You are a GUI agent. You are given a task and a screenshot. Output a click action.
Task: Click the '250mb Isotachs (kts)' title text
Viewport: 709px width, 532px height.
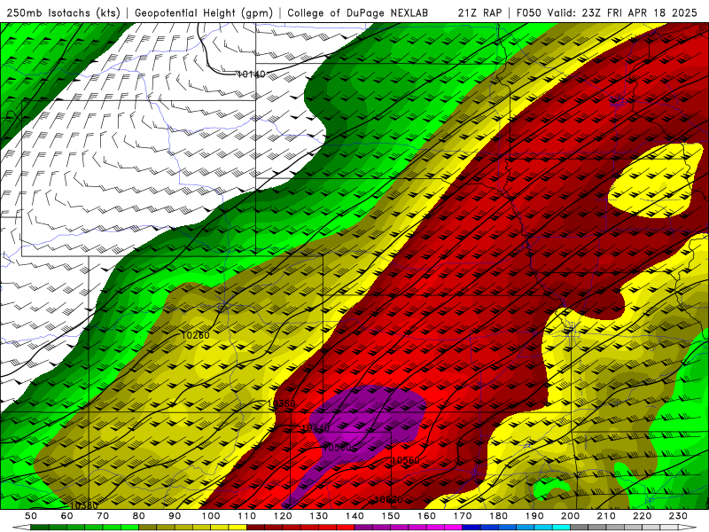63,12
